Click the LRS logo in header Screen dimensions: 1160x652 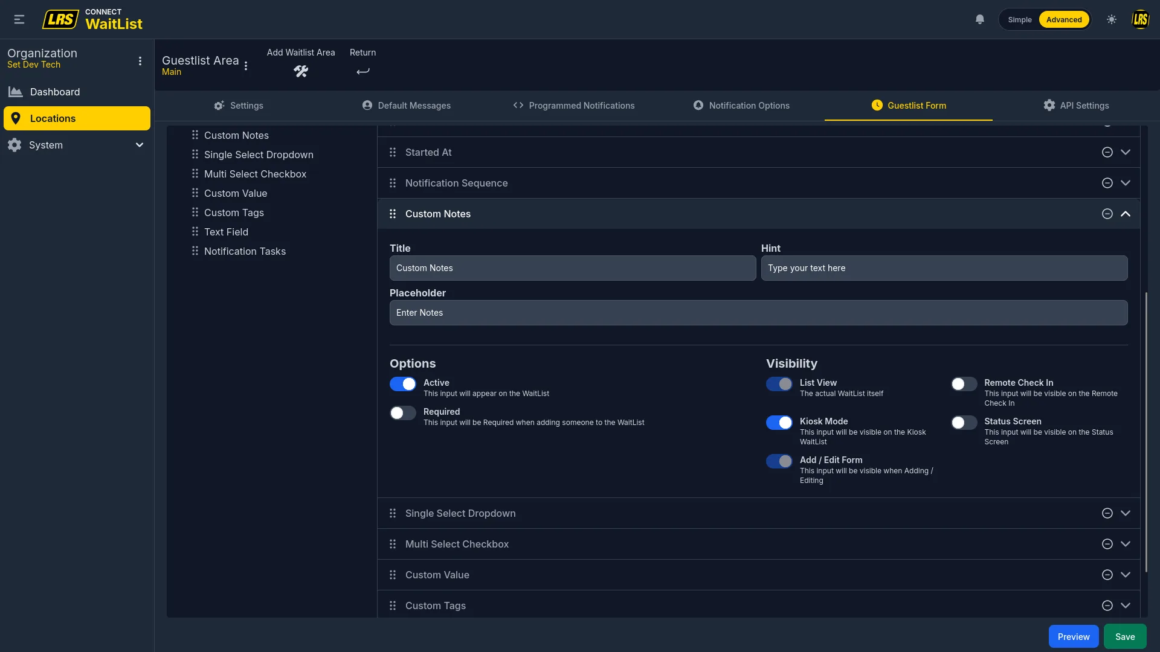point(60,19)
